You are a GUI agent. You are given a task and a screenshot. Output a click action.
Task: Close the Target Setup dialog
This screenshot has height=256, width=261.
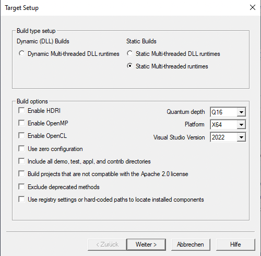[x=253, y=7]
